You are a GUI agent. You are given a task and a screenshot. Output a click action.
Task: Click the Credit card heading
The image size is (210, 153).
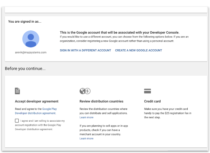[x=153, y=101]
